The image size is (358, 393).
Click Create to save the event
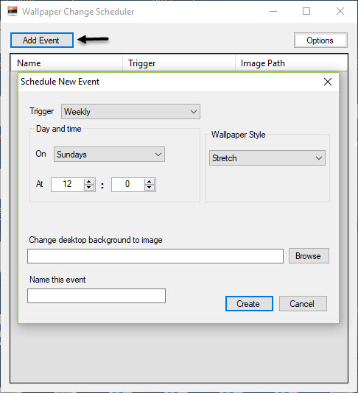(249, 304)
